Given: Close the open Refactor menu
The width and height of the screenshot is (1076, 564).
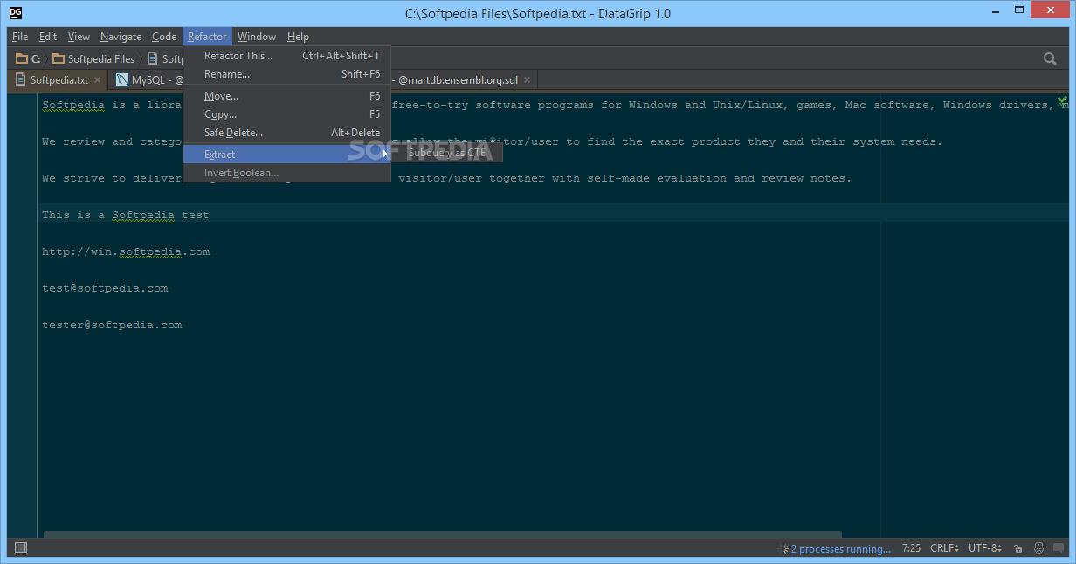Looking at the screenshot, I should point(207,37).
